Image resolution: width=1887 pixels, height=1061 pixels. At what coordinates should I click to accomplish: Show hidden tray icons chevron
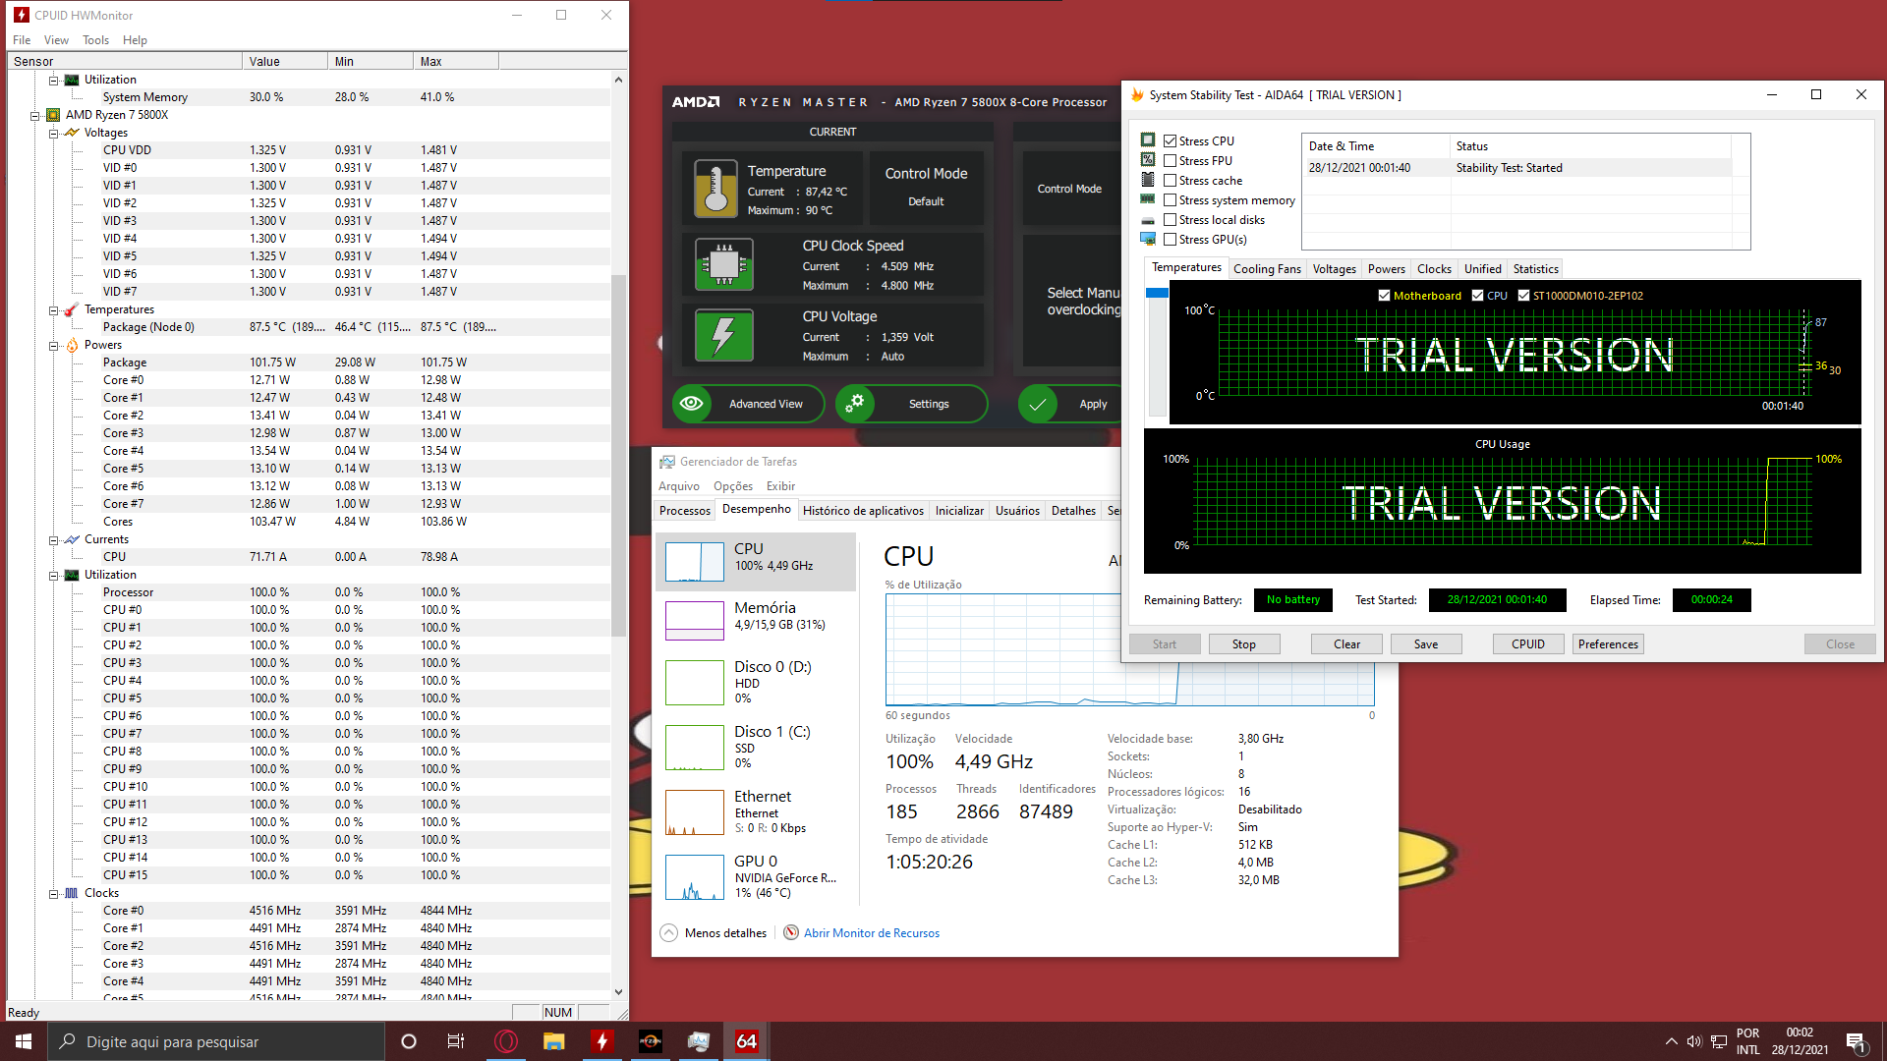pos(1671,1041)
